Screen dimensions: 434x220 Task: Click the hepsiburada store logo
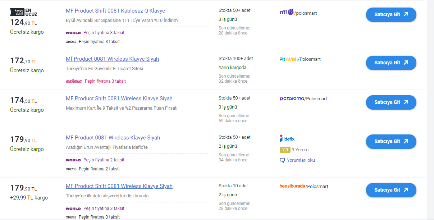(x=292, y=186)
